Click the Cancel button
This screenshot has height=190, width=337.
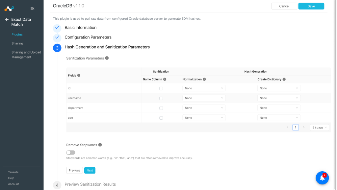coord(284,6)
